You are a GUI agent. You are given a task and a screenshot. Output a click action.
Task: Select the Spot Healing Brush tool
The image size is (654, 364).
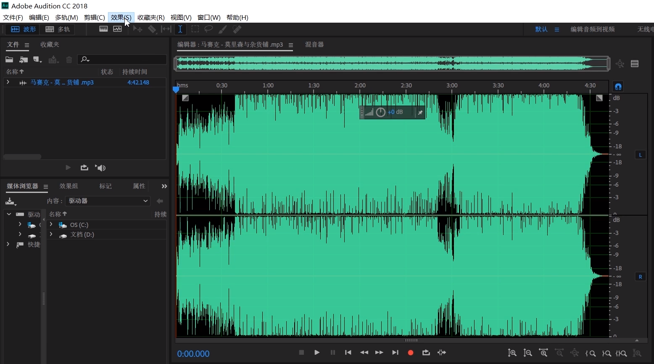(237, 29)
